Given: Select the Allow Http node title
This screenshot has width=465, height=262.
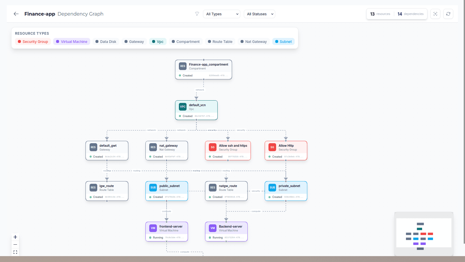Looking at the screenshot, I should (x=286, y=146).
